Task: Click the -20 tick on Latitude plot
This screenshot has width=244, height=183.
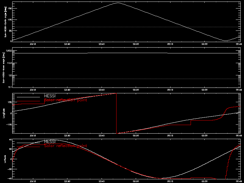Action: point(10,169)
